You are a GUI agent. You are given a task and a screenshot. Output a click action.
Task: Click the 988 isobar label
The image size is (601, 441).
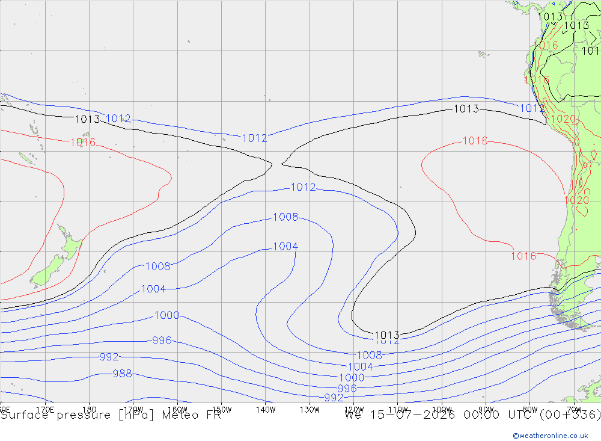coord(122,374)
